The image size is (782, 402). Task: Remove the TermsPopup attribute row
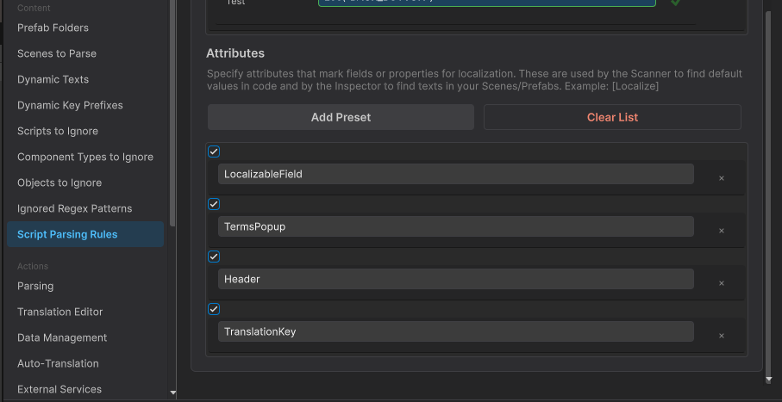click(x=721, y=232)
